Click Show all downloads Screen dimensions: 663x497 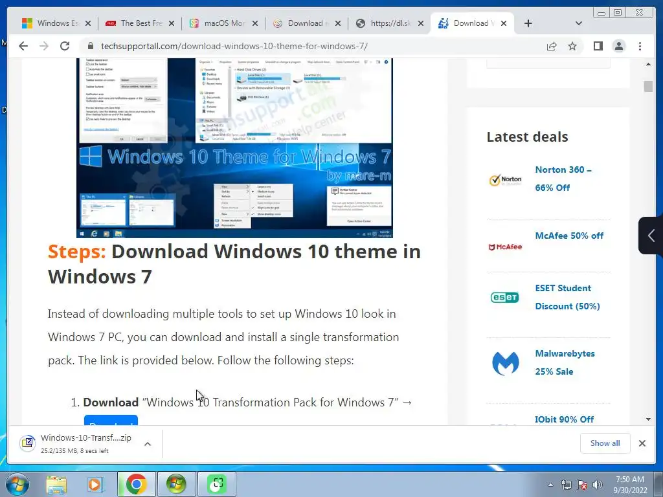(605, 443)
